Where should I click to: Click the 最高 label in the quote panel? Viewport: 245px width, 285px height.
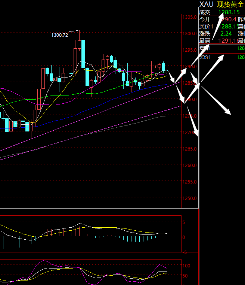point(205,41)
